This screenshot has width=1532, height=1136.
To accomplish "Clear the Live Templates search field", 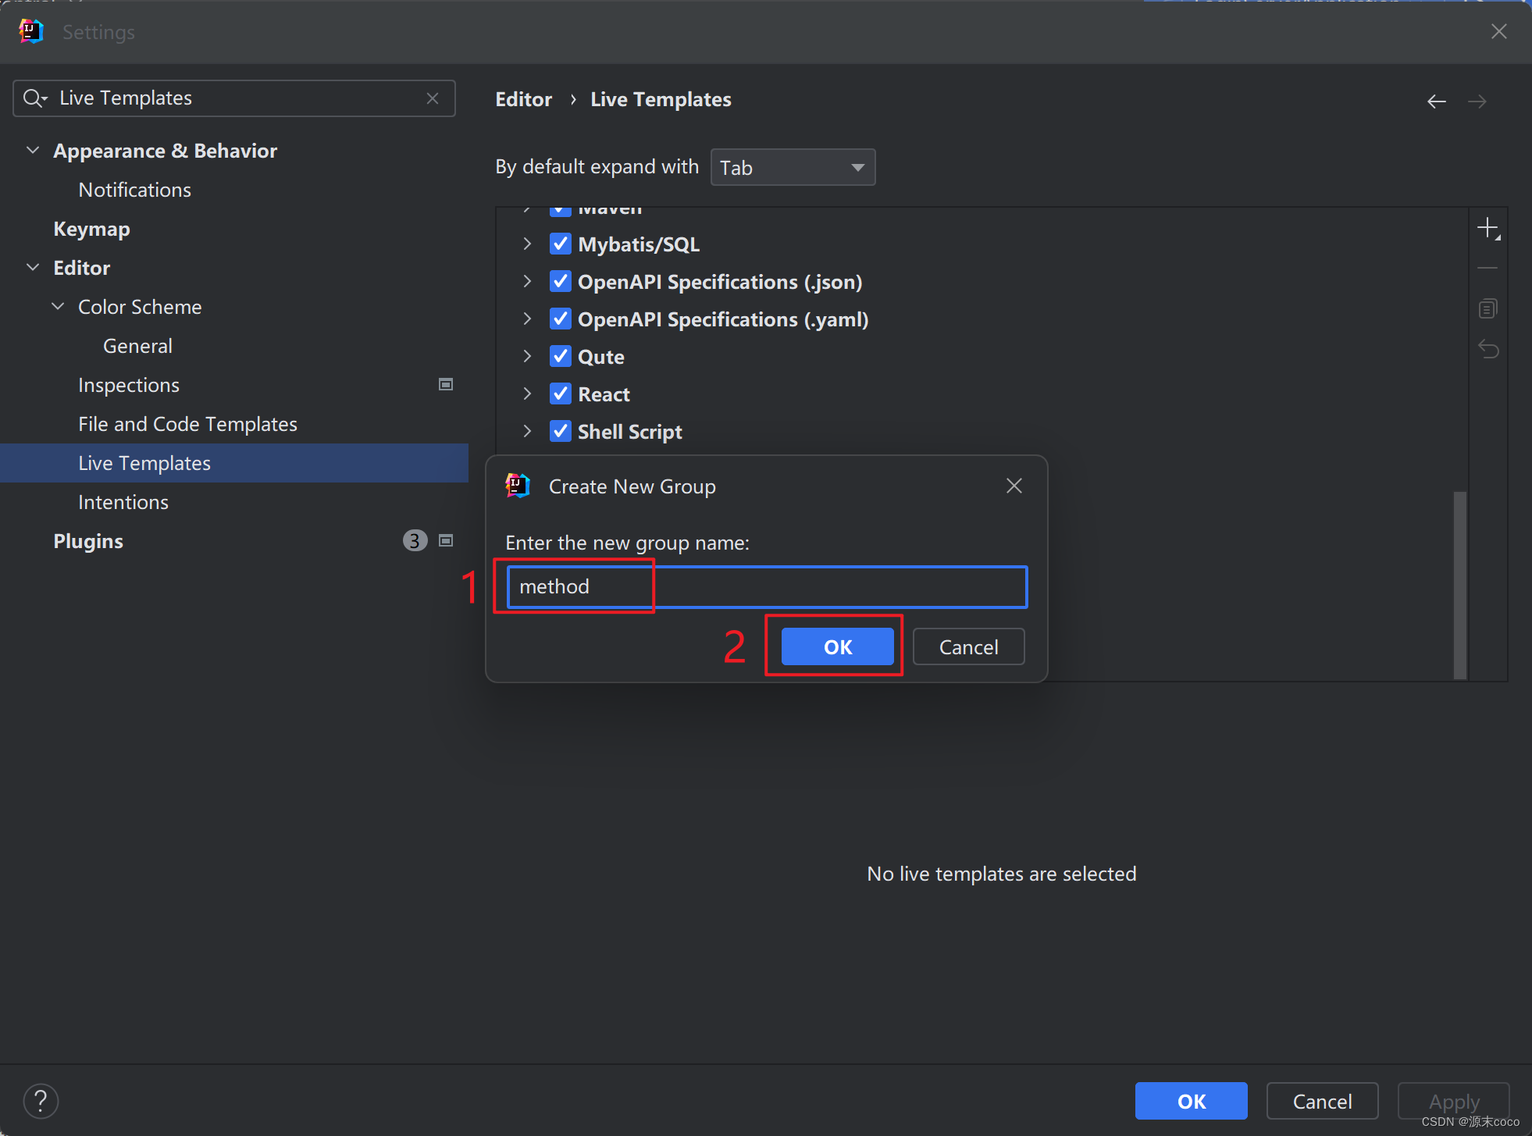I will pyautogui.click(x=433, y=98).
